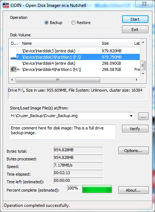Click the D... column header
This screenshot has width=155, height=212.
[15, 43]
